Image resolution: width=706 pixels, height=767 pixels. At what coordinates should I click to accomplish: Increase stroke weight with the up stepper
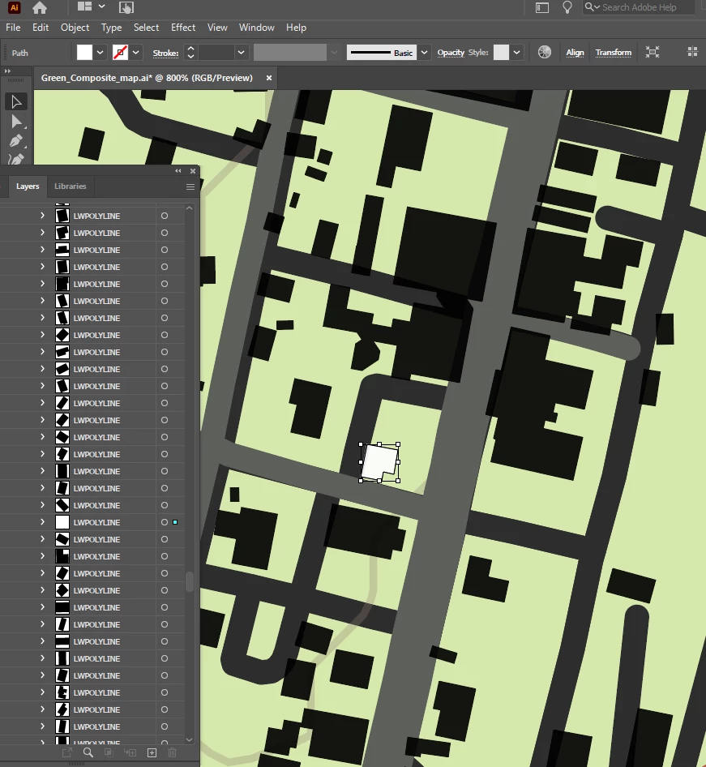[190, 49]
